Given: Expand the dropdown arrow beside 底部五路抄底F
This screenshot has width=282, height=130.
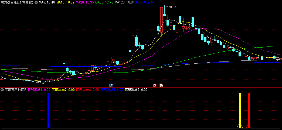Looking at the screenshot, I should click(2, 90).
